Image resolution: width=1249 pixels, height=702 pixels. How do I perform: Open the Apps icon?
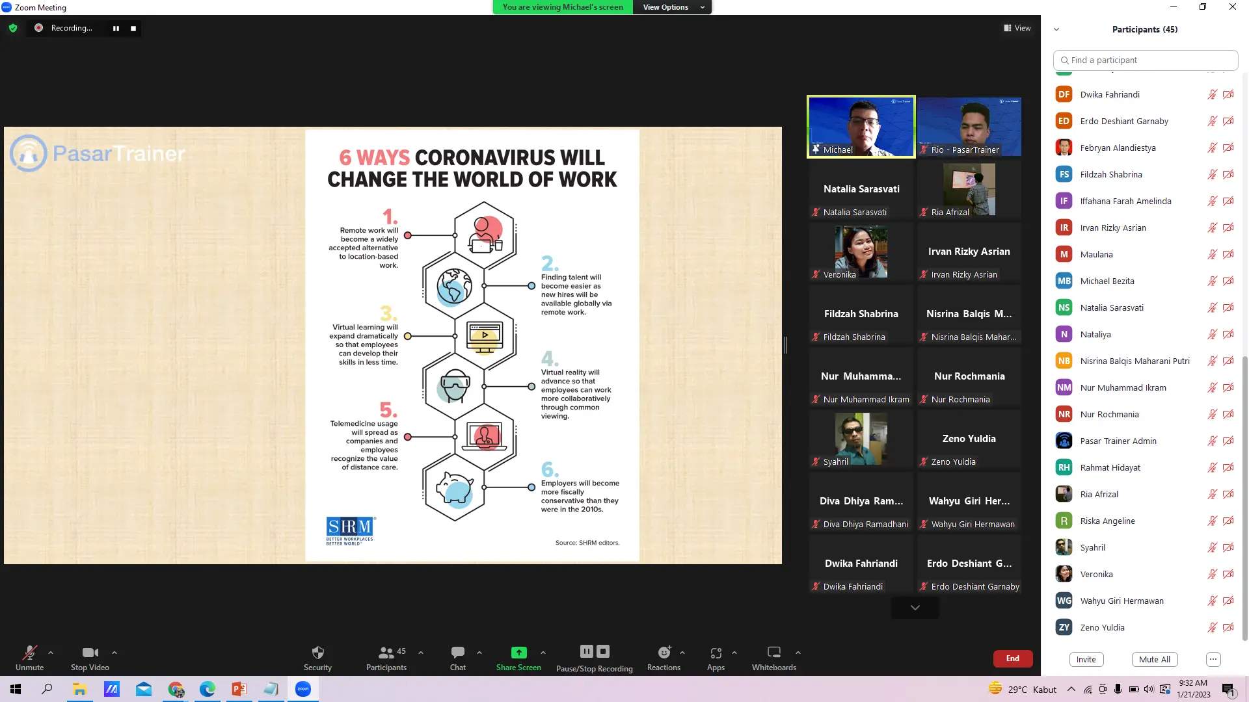pos(716,653)
